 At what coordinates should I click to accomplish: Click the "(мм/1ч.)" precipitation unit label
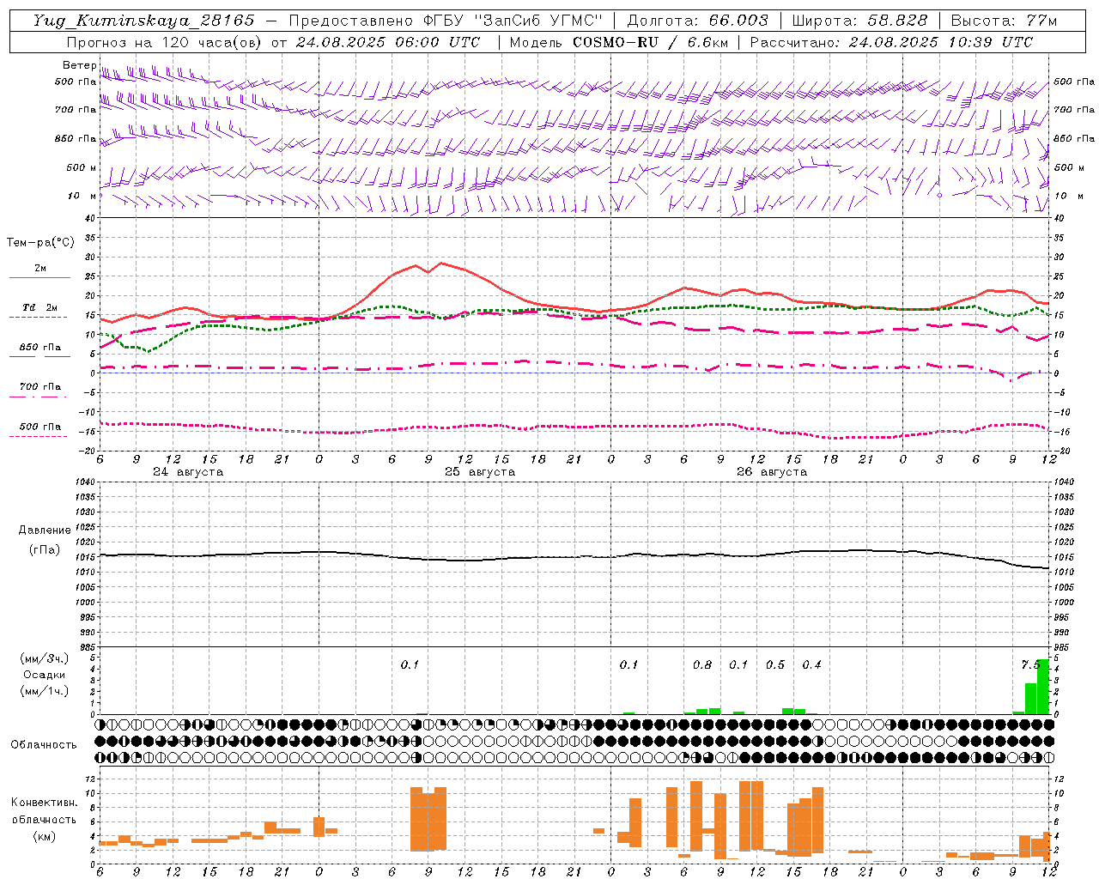click(45, 691)
